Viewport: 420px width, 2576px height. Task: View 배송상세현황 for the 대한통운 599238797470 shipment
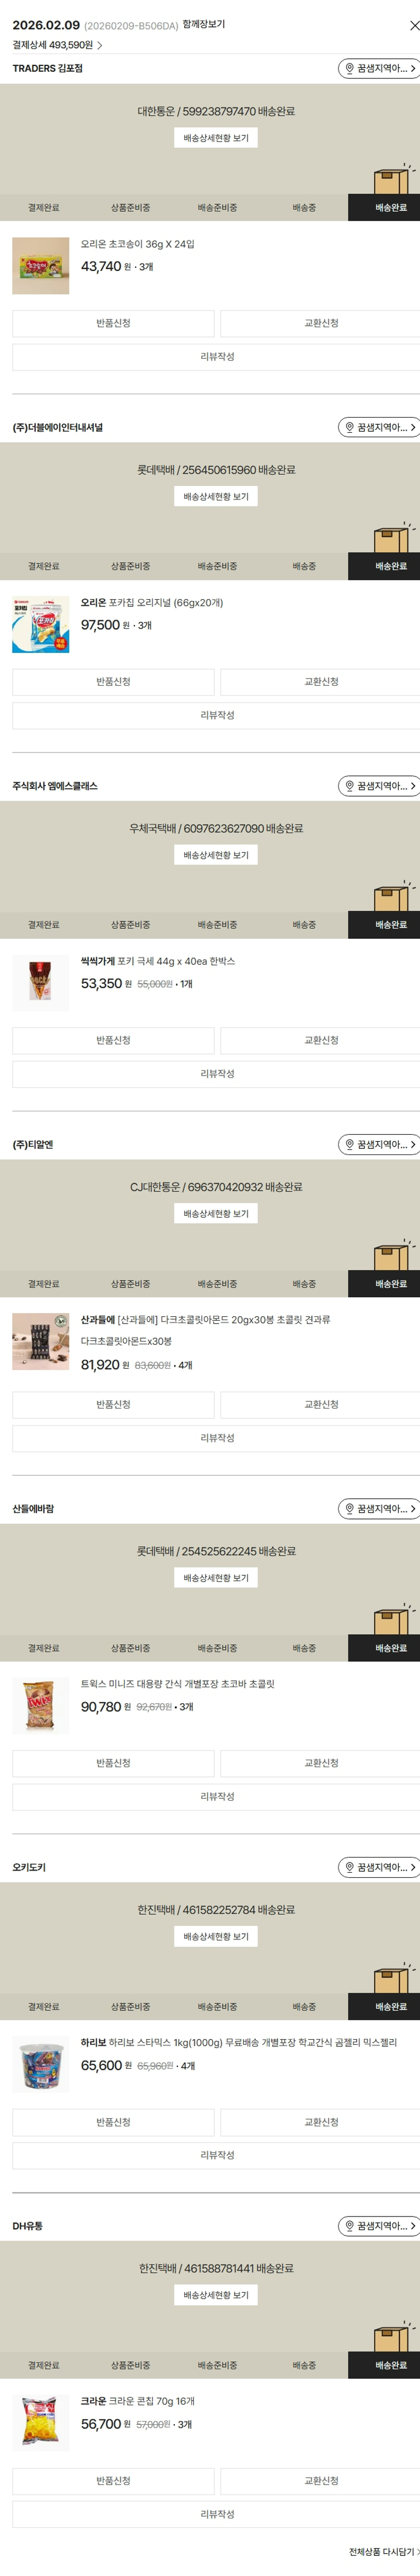216,138
